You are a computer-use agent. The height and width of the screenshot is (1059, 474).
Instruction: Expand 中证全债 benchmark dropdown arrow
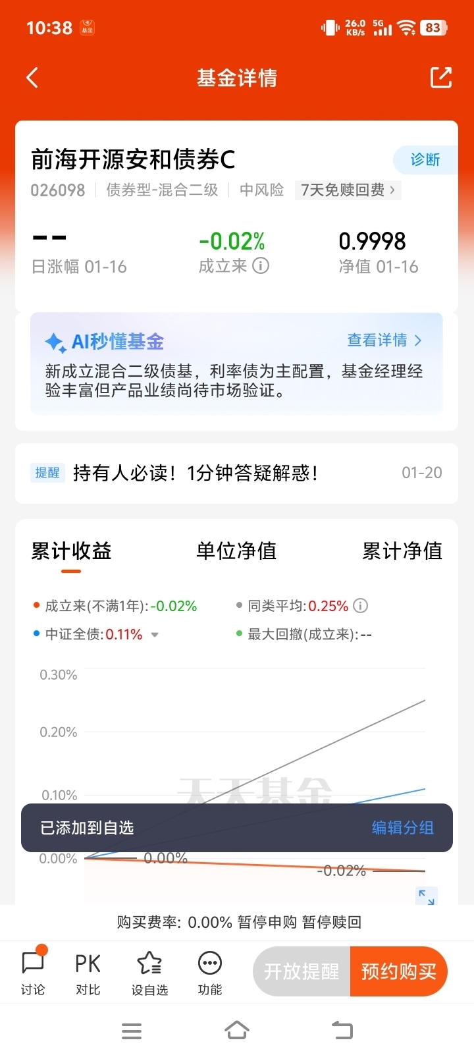(155, 635)
